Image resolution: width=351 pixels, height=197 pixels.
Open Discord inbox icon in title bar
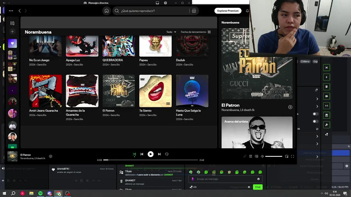click(157, 3)
